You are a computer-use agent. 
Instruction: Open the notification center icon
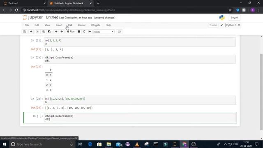click(256, 144)
